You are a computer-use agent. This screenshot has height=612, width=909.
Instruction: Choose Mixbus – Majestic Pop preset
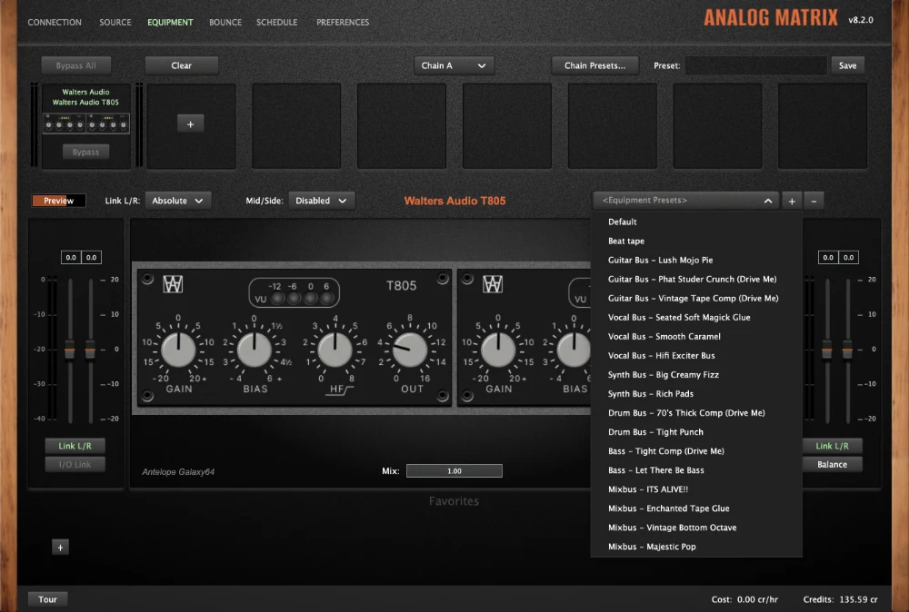tap(696, 547)
